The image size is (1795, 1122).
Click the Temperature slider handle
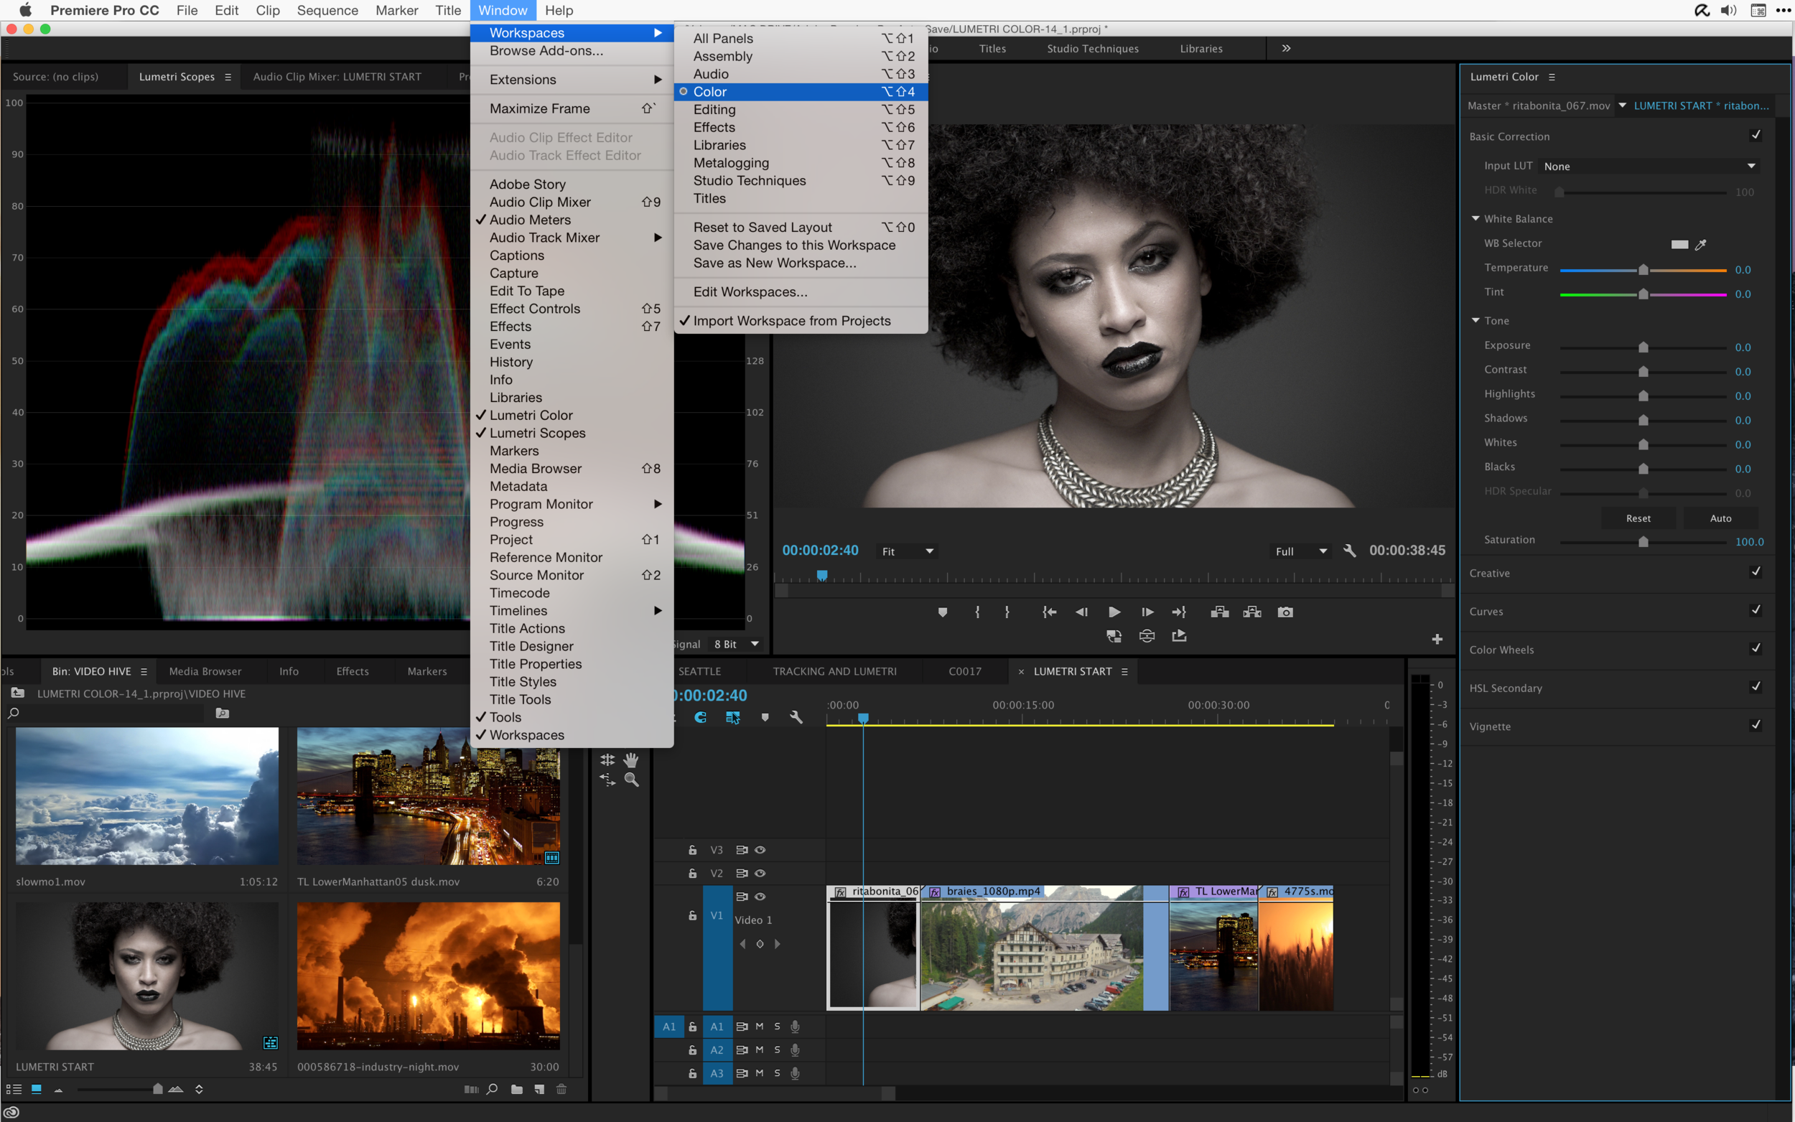point(1643,269)
